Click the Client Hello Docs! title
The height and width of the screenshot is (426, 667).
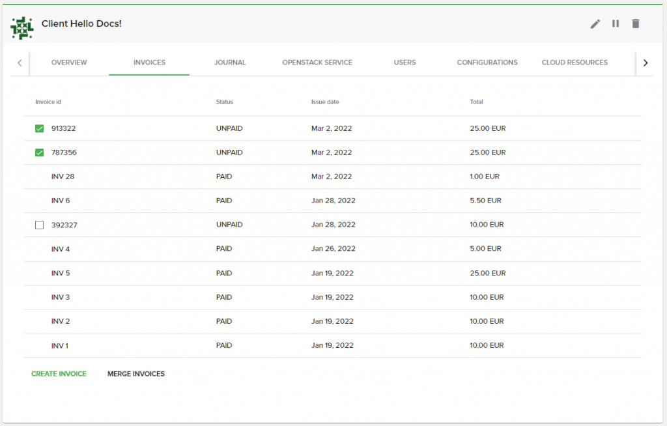pyautogui.click(x=81, y=24)
